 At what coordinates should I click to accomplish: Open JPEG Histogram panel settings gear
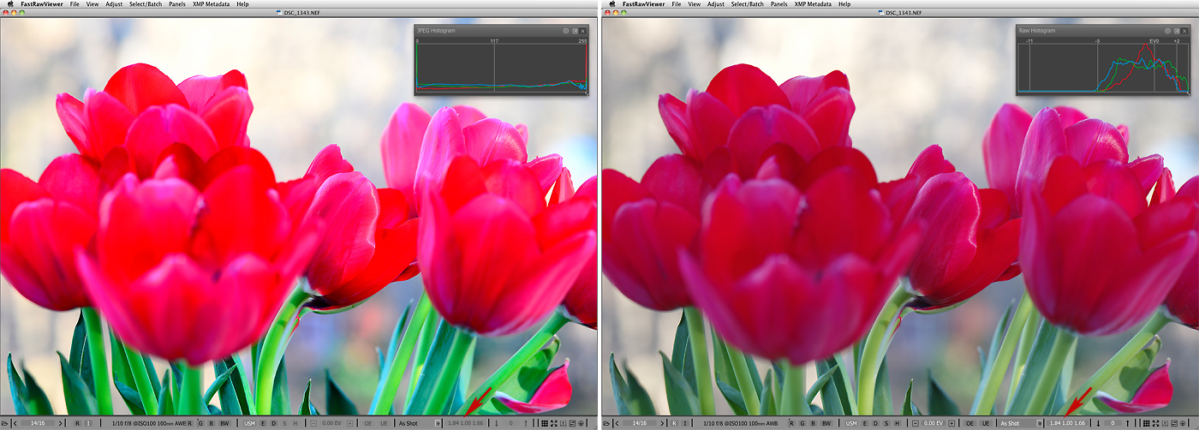pos(566,31)
